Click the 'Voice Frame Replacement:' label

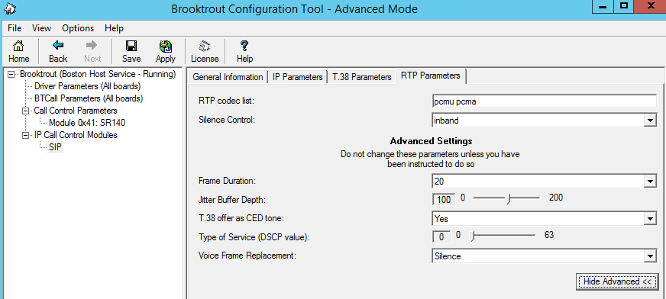pyautogui.click(x=247, y=256)
